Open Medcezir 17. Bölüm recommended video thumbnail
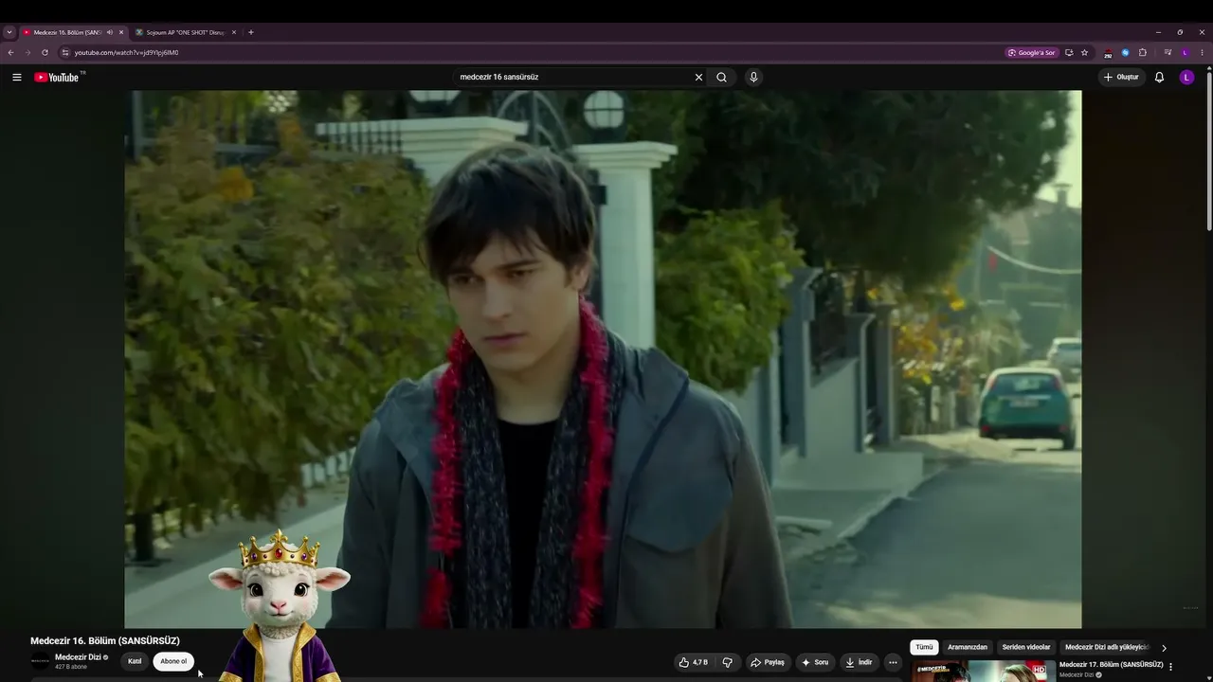The image size is (1213, 682). (x=984, y=672)
